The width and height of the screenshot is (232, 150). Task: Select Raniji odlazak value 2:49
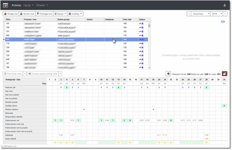[206, 139]
